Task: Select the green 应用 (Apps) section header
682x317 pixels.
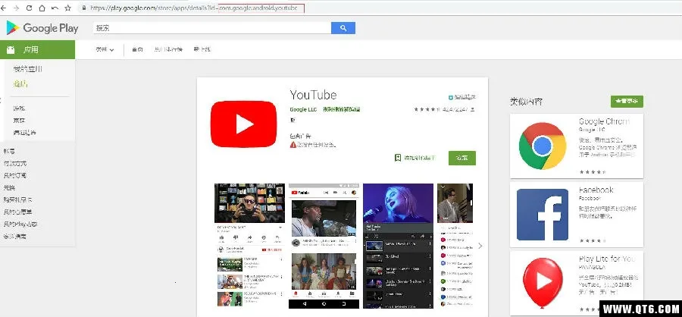Action: coord(37,49)
